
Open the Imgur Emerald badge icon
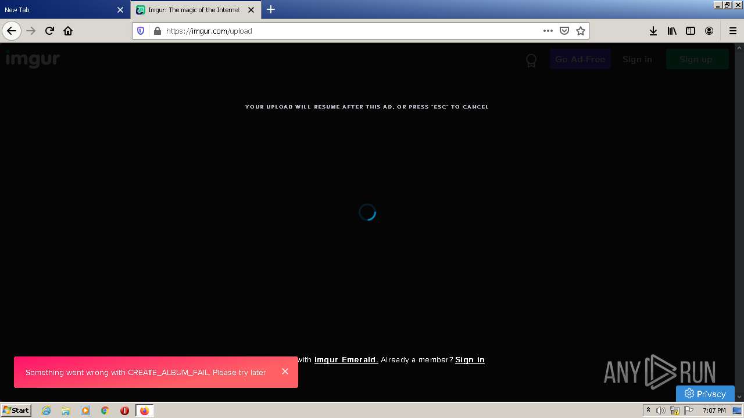click(531, 60)
